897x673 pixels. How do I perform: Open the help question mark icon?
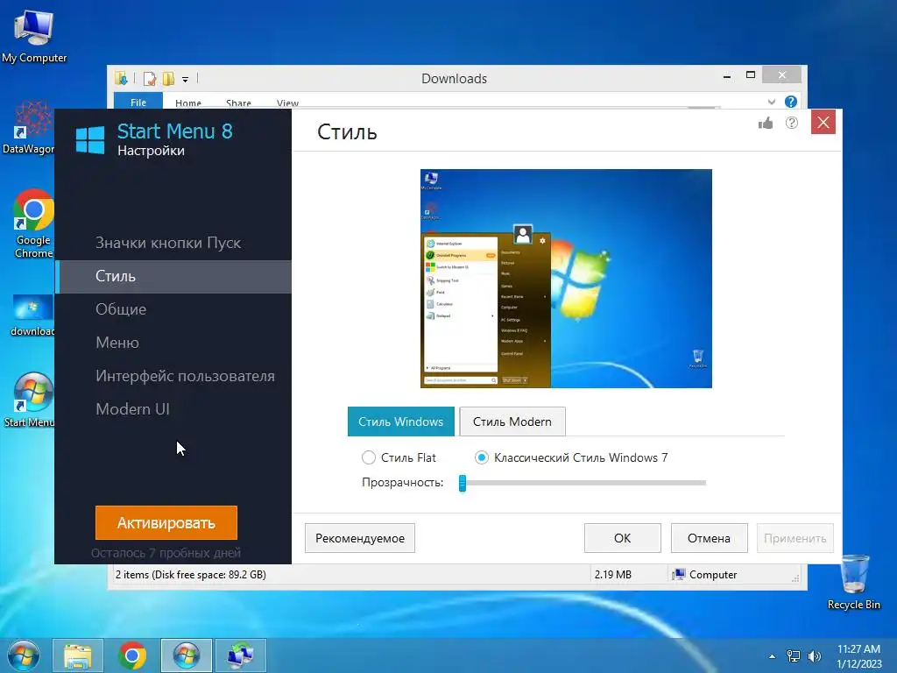pyautogui.click(x=792, y=123)
